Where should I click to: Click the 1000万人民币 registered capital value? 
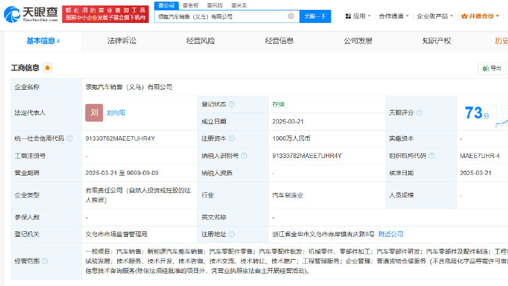(x=291, y=139)
